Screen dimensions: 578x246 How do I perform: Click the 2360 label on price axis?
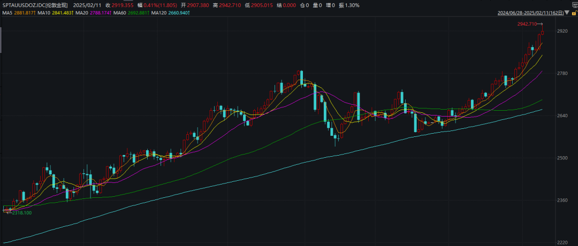click(x=562, y=201)
